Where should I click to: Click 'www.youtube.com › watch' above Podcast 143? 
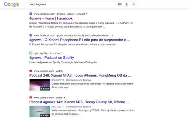click(48, 98)
